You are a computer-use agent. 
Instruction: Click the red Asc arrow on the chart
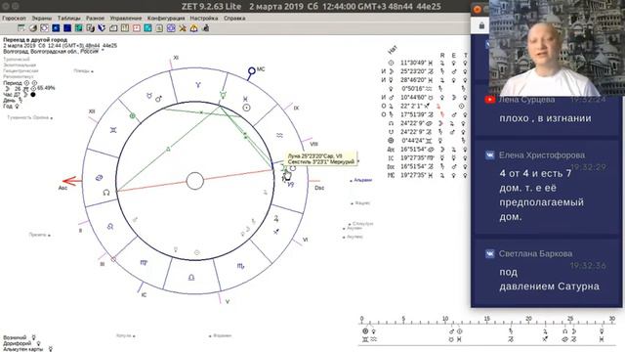[71, 181]
